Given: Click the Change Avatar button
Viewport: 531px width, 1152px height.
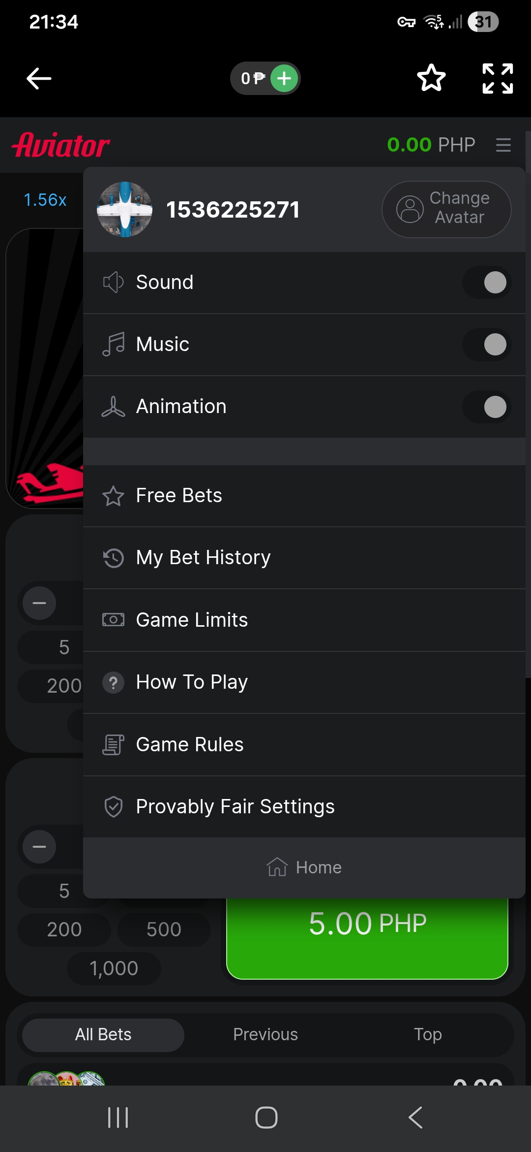Looking at the screenshot, I should pyautogui.click(x=446, y=209).
